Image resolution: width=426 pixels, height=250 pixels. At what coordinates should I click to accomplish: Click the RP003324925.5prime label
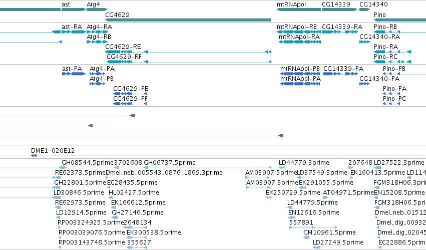(91, 223)
